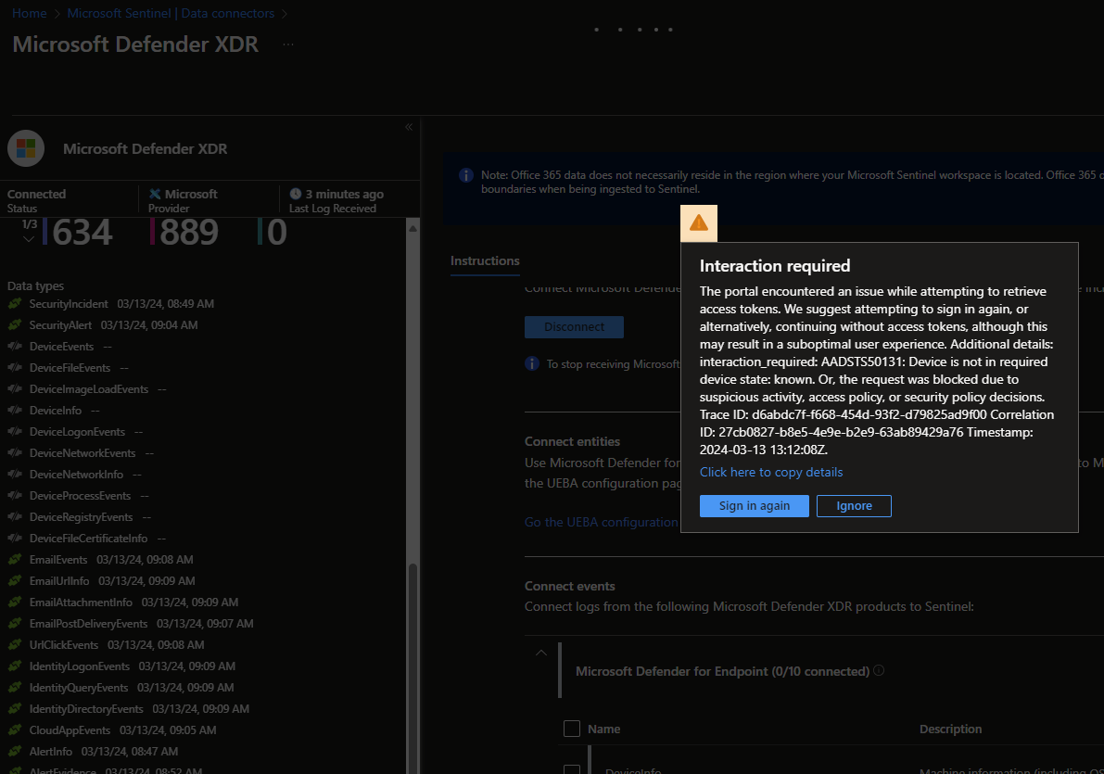Screen dimensions: 1104x774
Task: Tick the select-all checkbox beside Name header
Action: coord(572,729)
